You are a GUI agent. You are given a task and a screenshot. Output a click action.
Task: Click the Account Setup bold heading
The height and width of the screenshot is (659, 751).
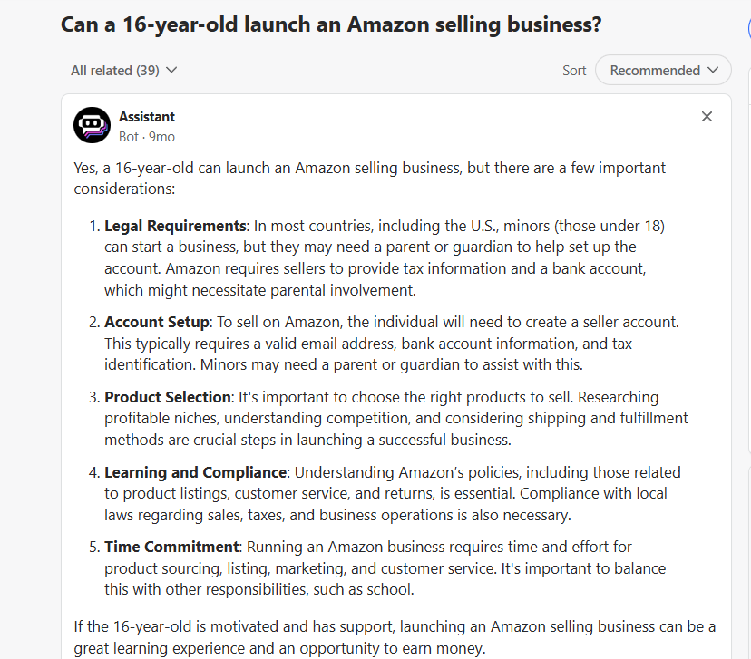(157, 322)
